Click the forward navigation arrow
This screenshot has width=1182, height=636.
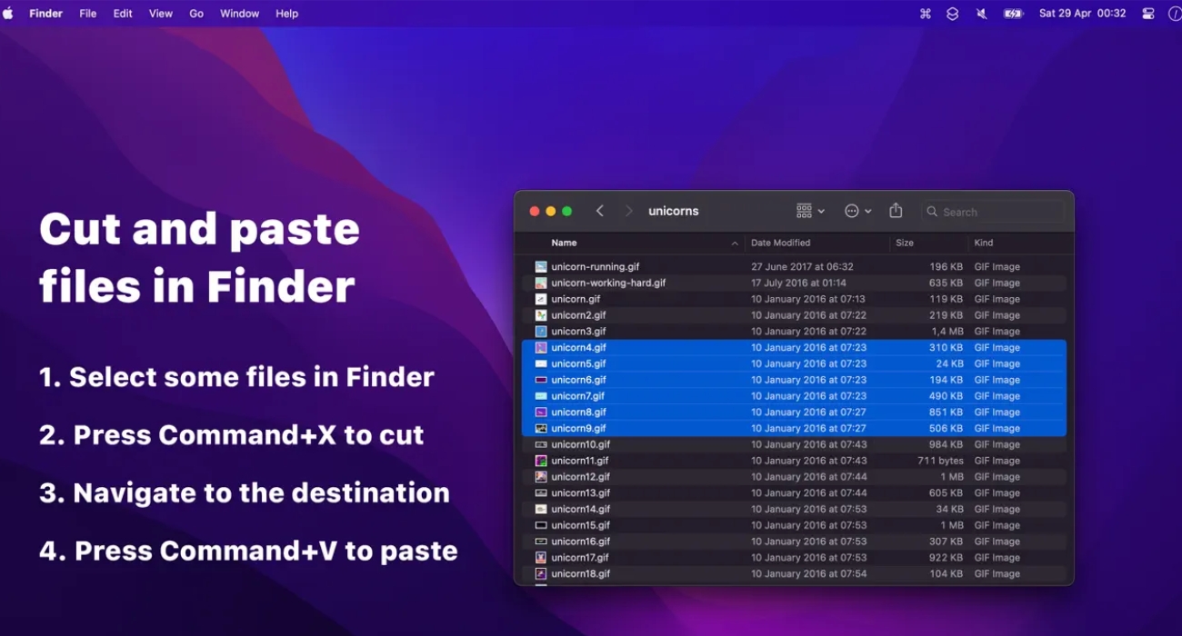pyautogui.click(x=629, y=210)
